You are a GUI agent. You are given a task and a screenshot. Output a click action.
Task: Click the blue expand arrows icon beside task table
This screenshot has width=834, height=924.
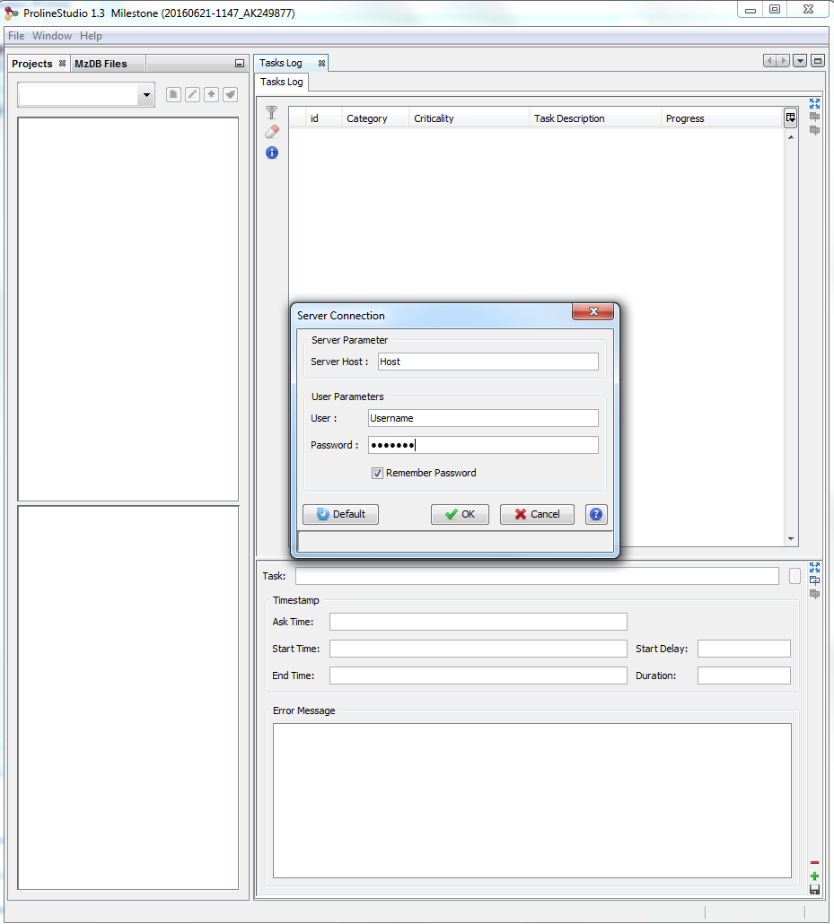coord(814,103)
